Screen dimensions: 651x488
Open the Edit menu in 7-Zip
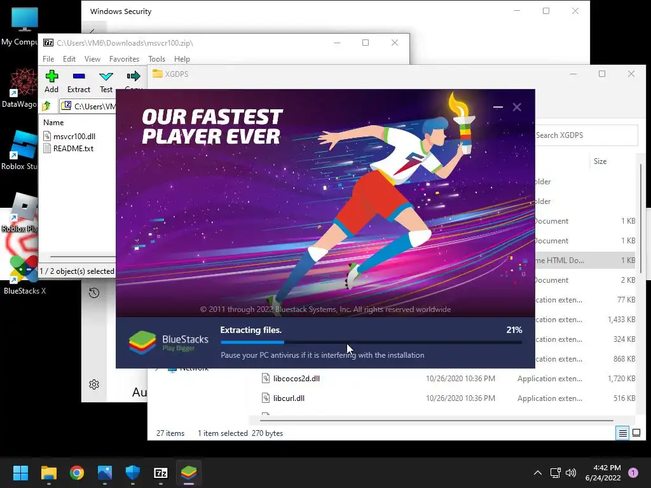click(x=69, y=59)
